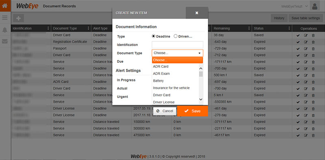Open the Document Type Choose dropdown
The width and height of the screenshot is (325, 160).
click(178, 53)
